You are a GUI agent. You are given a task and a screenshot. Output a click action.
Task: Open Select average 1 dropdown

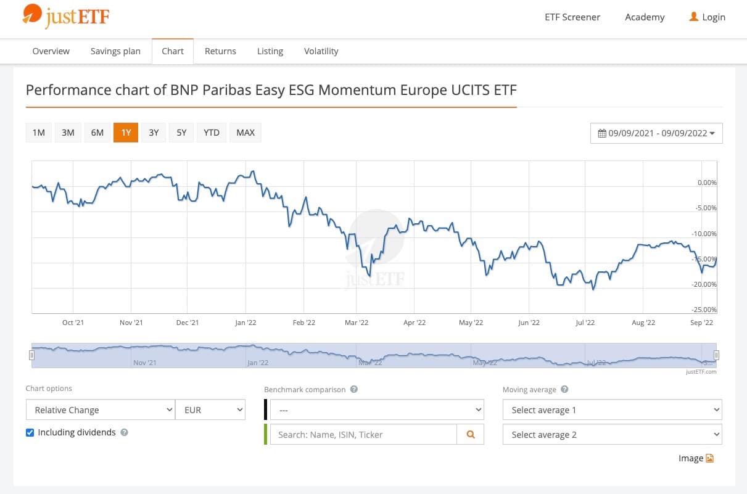pos(613,410)
